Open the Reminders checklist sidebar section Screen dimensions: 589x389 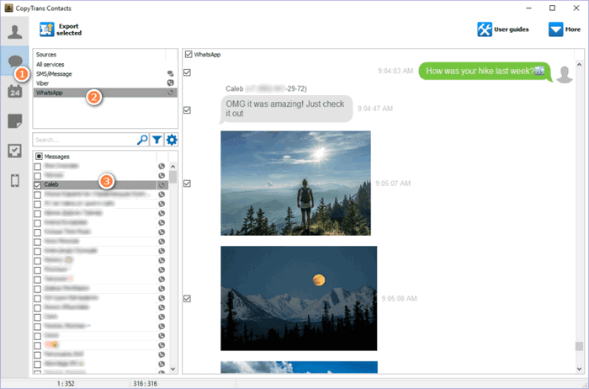coord(14,151)
